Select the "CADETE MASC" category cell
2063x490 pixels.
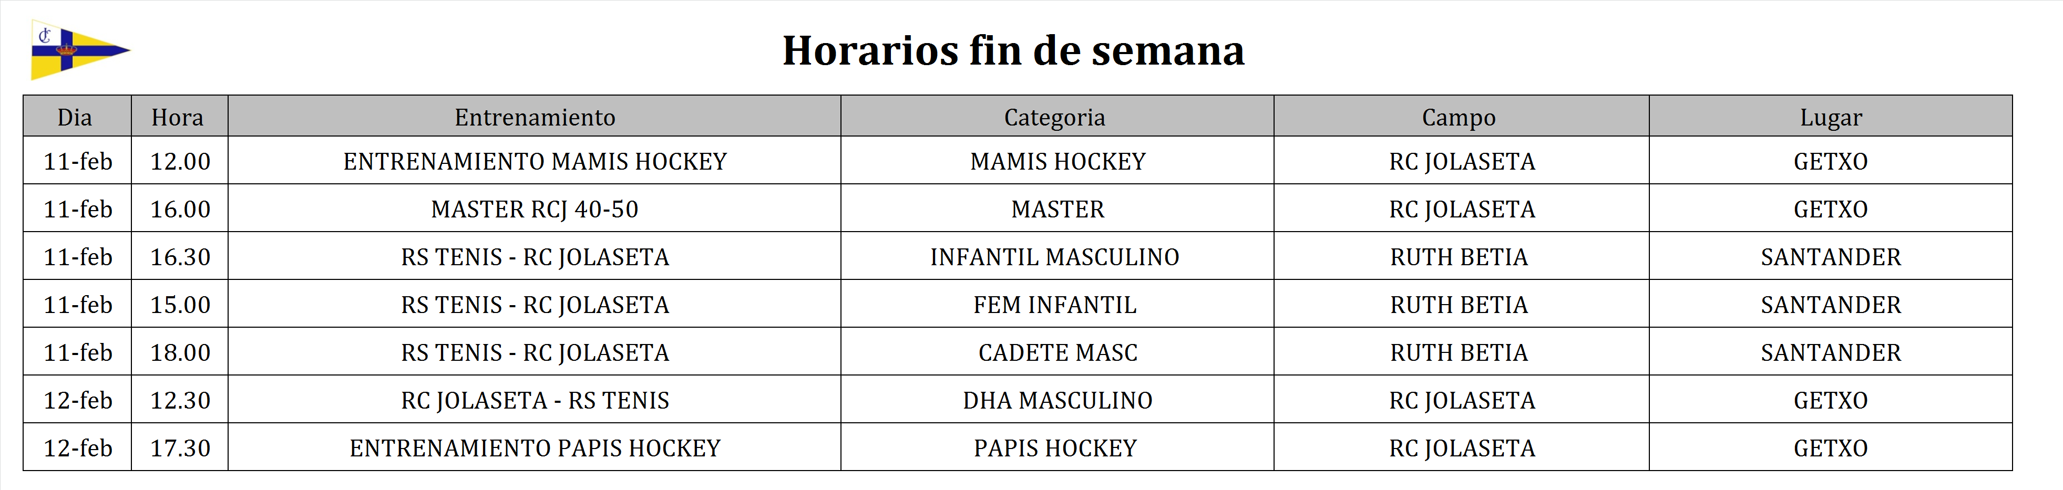point(1058,353)
